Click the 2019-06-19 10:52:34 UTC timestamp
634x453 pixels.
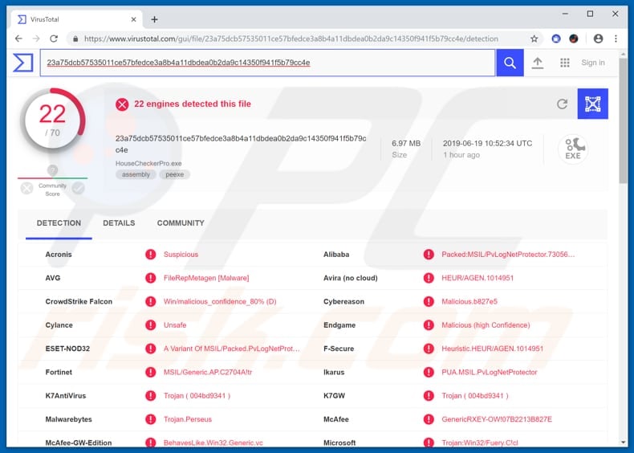[x=487, y=143]
